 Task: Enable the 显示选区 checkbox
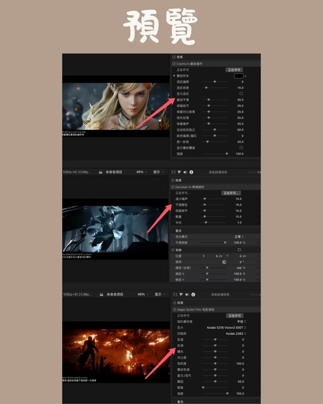[241, 94]
